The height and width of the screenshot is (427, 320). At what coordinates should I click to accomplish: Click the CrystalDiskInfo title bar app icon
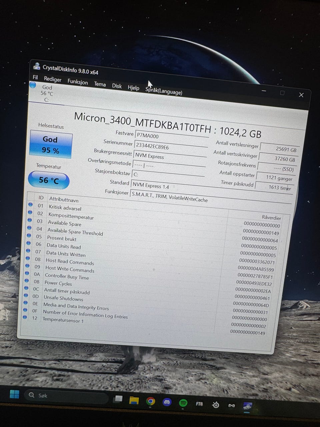coord(36,66)
